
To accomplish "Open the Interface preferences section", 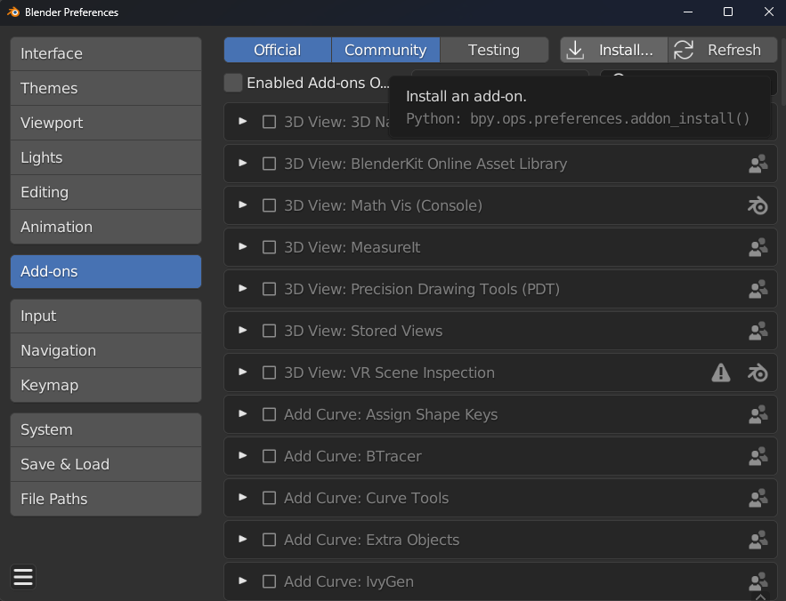I will [106, 53].
